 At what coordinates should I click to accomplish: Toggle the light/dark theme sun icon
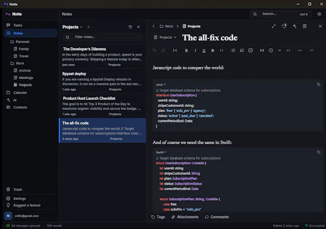tap(319, 14)
